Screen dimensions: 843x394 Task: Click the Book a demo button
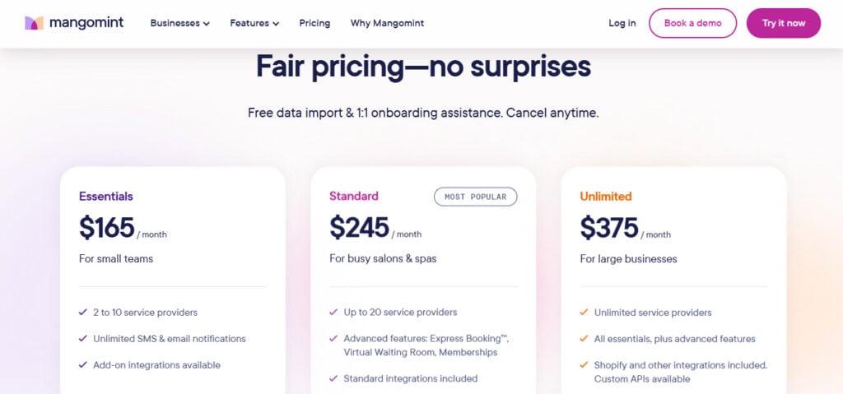coord(692,23)
